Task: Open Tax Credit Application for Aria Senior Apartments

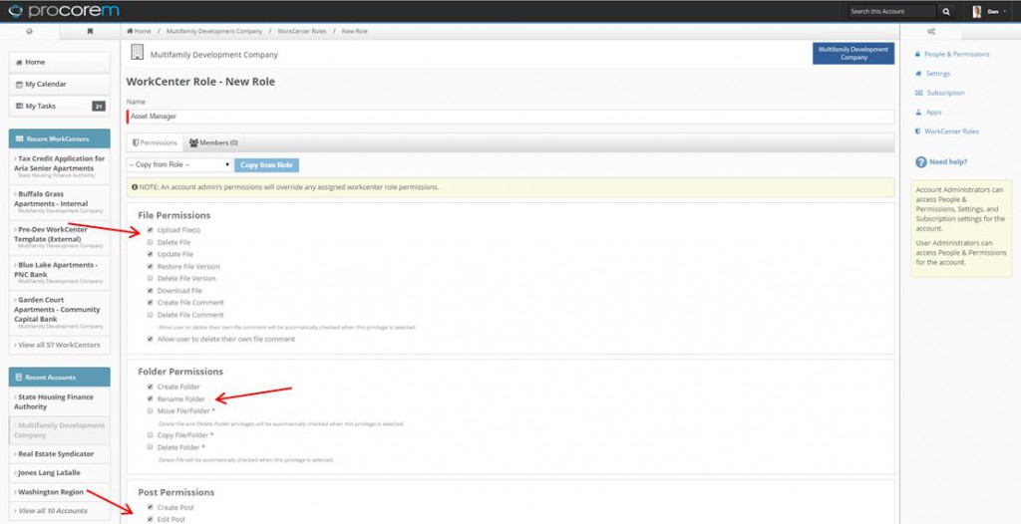Action: 59,166
